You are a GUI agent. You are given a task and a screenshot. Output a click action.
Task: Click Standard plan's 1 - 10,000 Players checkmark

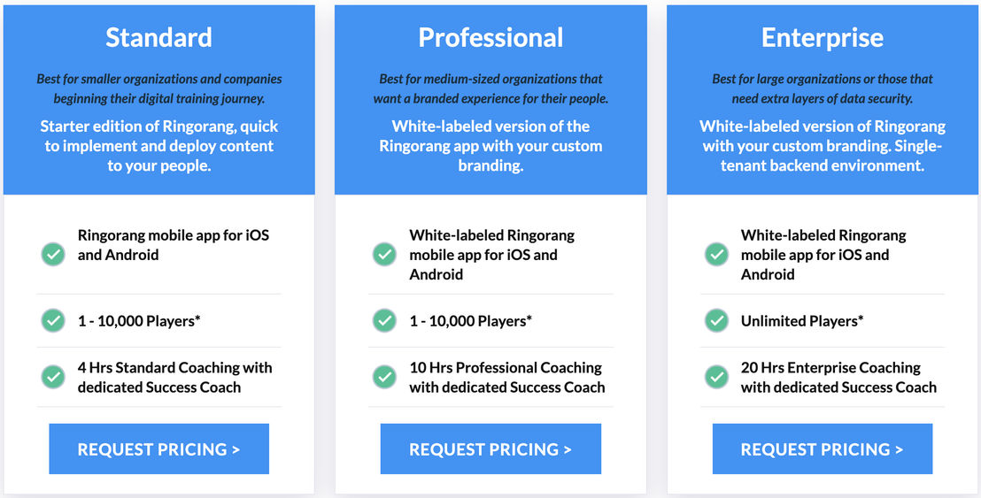tap(53, 320)
